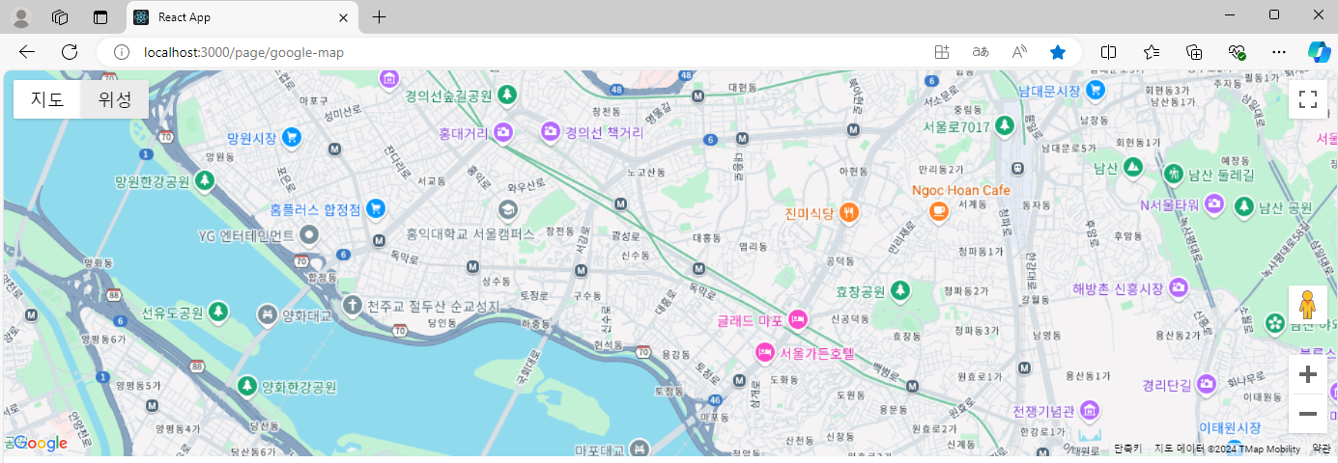Screen dimensions: 1338x463
Task: Open tab actions menu
Action: coord(100,17)
